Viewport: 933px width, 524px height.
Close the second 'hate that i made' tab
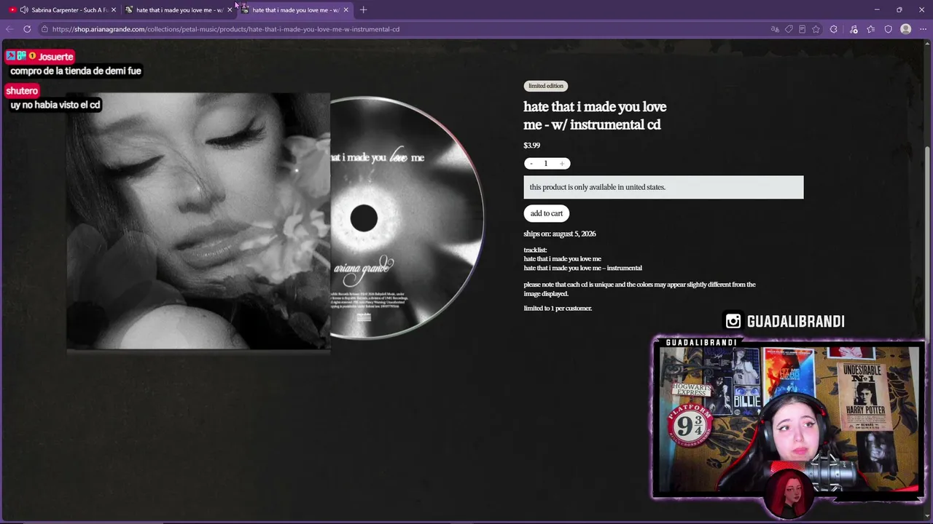[230, 9]
